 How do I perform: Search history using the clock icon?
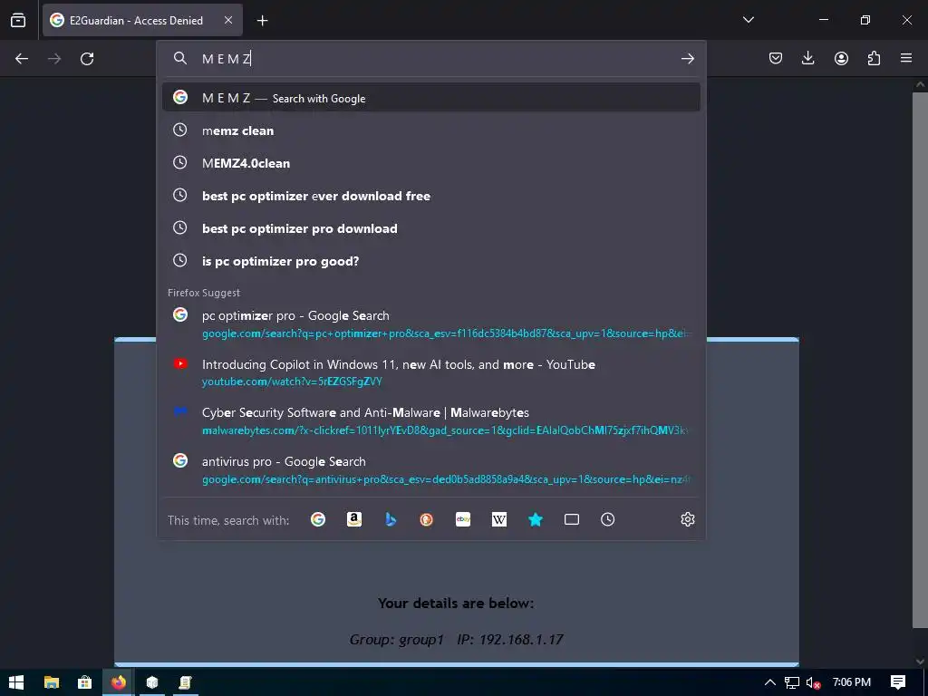[608, 519]
